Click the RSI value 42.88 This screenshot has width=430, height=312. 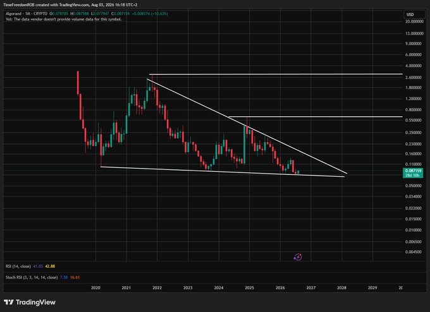click(x=50, y=267)
